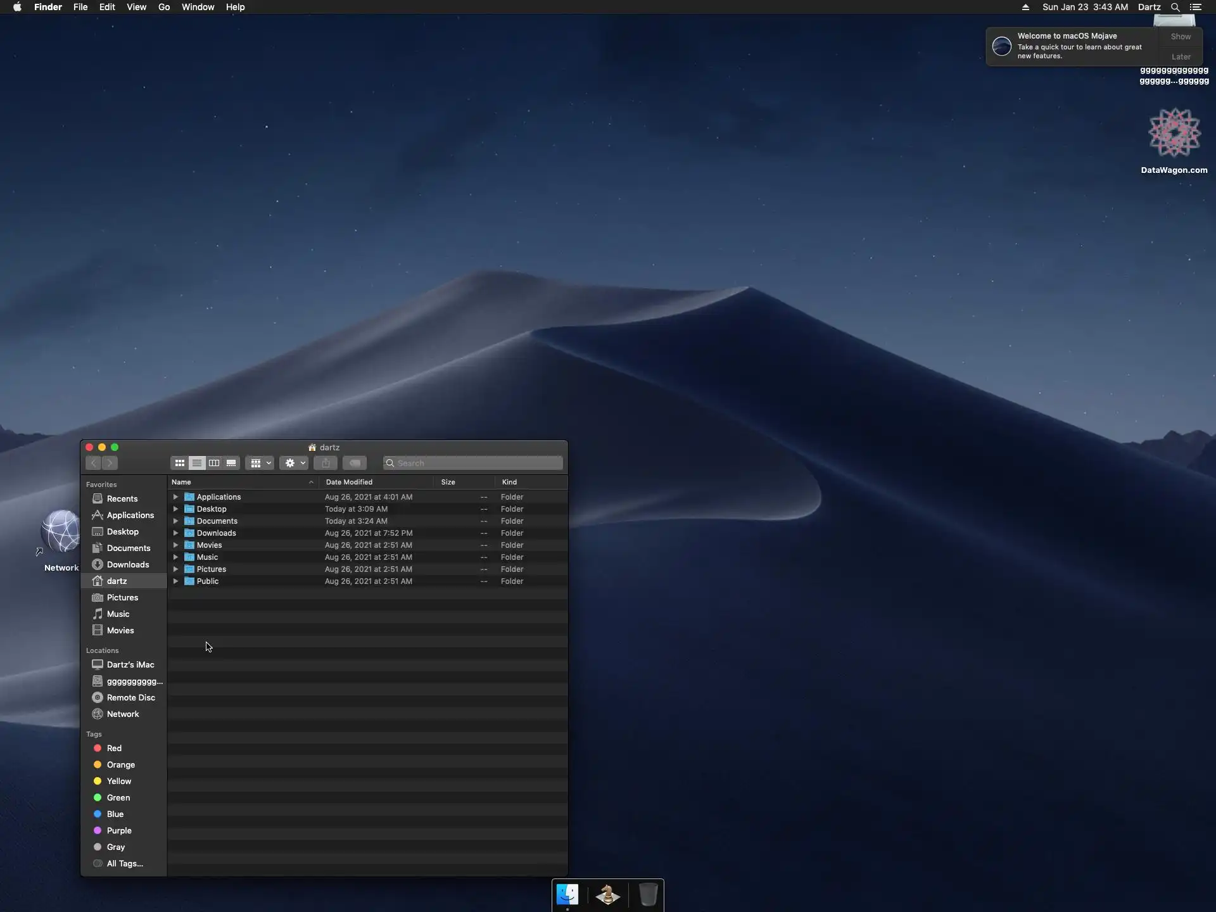Viewport: 1216px width, 912px height.
Task: Open the Go menu
Action: 164,7
